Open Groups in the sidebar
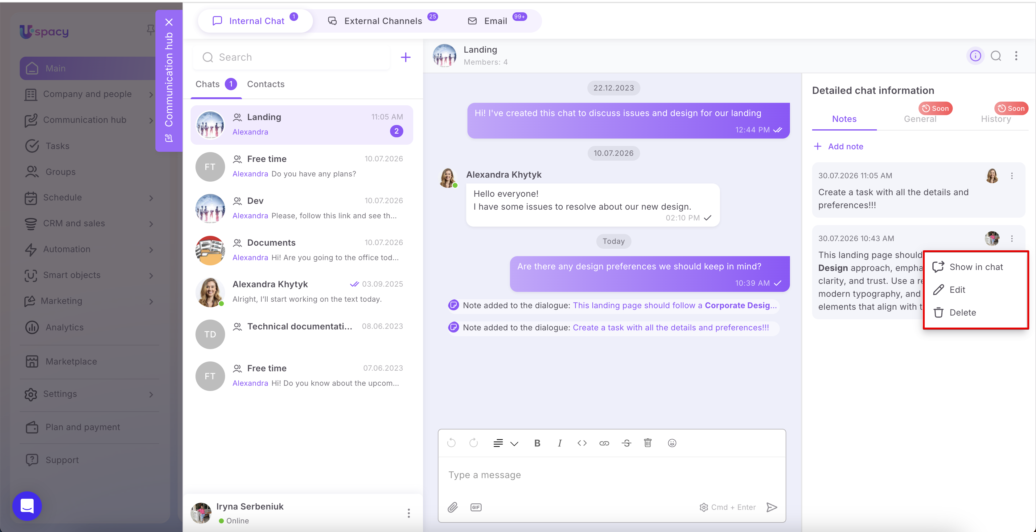Screen dimensions: 1036x532 pos(60,172)
